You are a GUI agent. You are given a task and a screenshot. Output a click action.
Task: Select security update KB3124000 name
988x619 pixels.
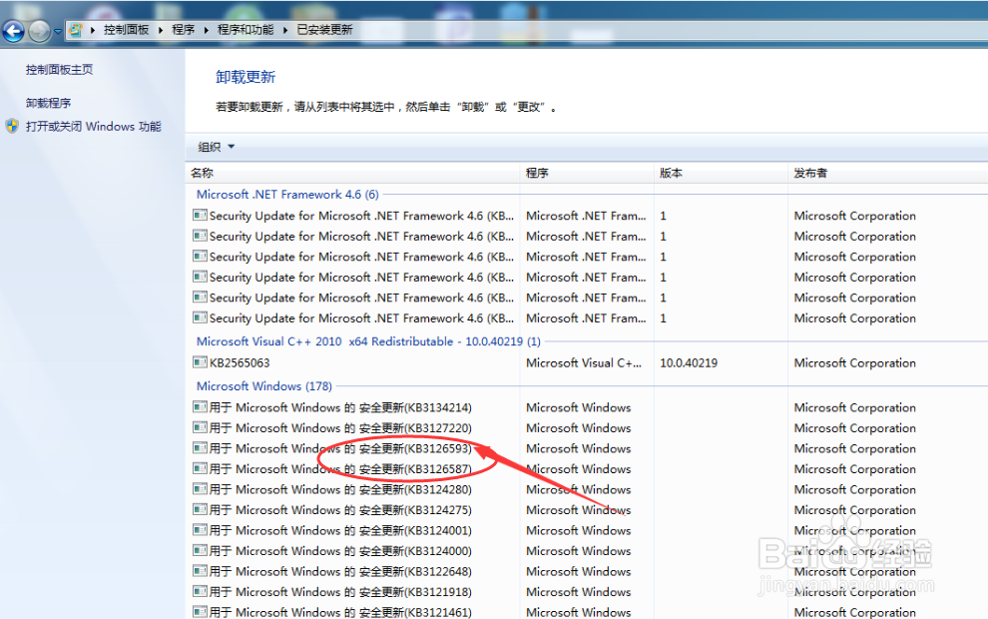pos(340,551)
